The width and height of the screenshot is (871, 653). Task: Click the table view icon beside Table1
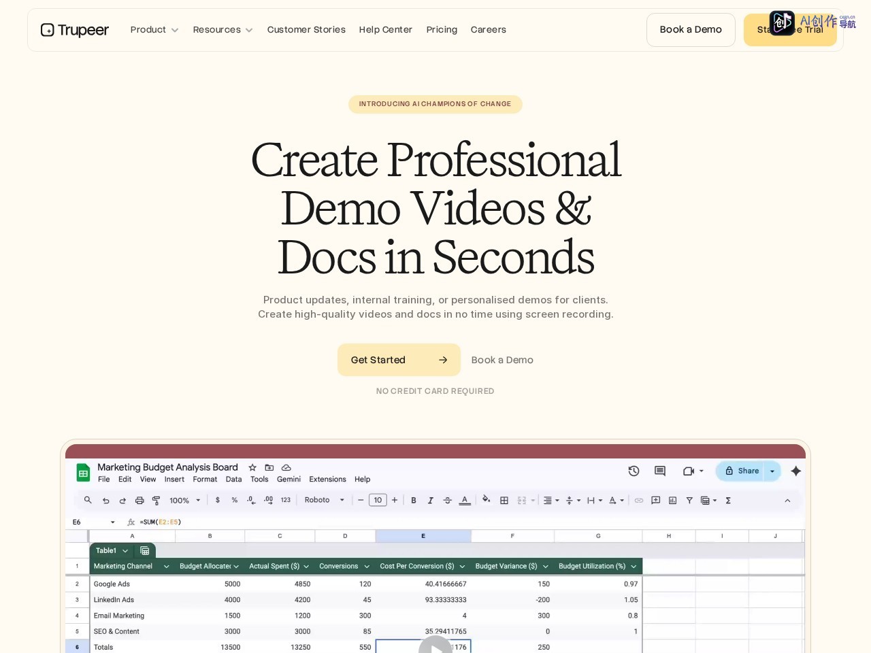[145, 551]
